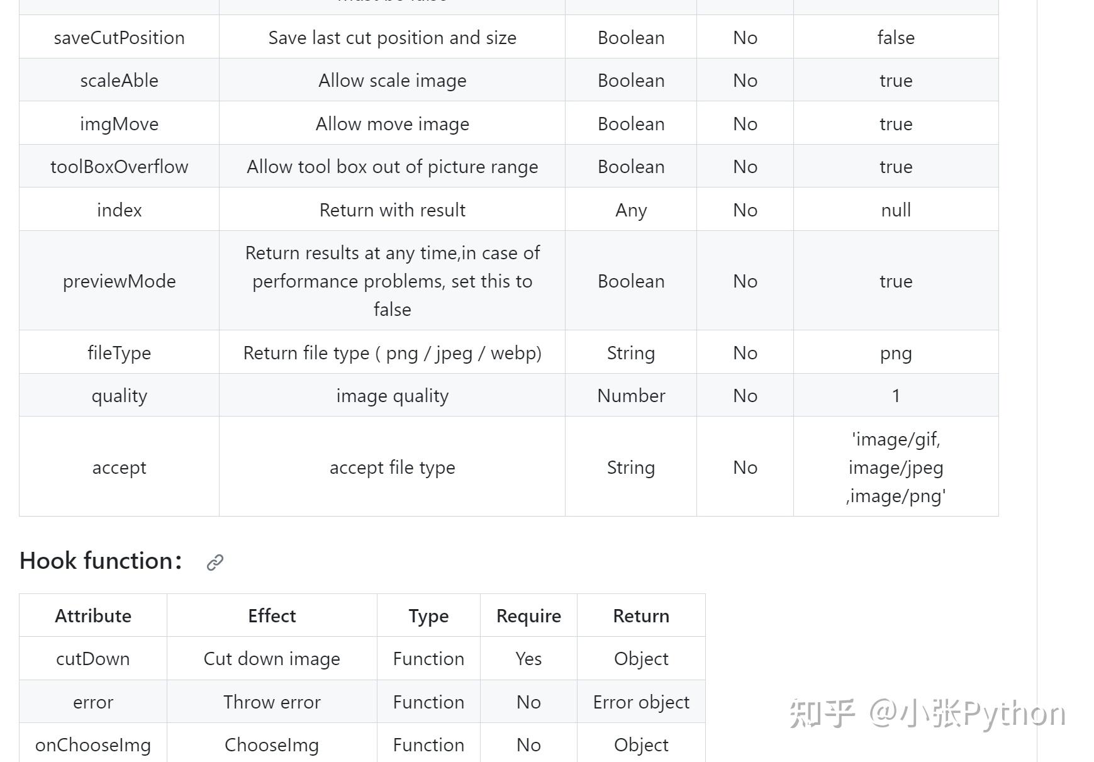Click the Hook function heading
Viewport: 1094px width, 762px height.
(x=101, y=561)
